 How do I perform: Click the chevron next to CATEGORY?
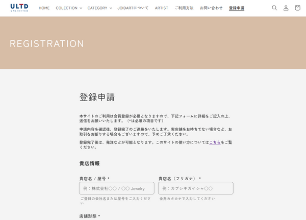tap(111, 8)
